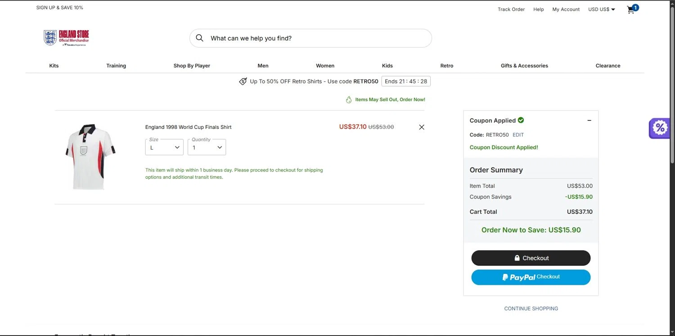The height and width of the screenshot is (336, 675).
Task: Click 'Coupon Discount Applied!' message
Action: click(504, 147)
